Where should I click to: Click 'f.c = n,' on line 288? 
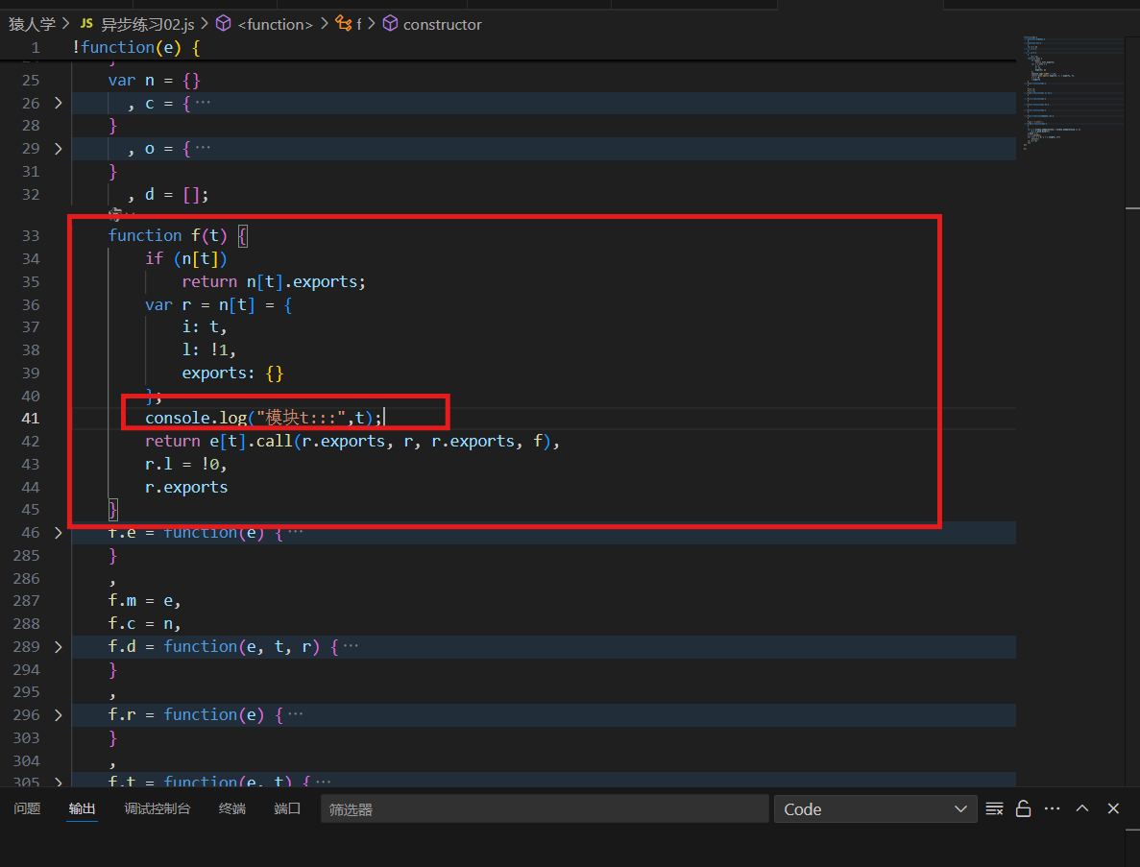point(144,623)
